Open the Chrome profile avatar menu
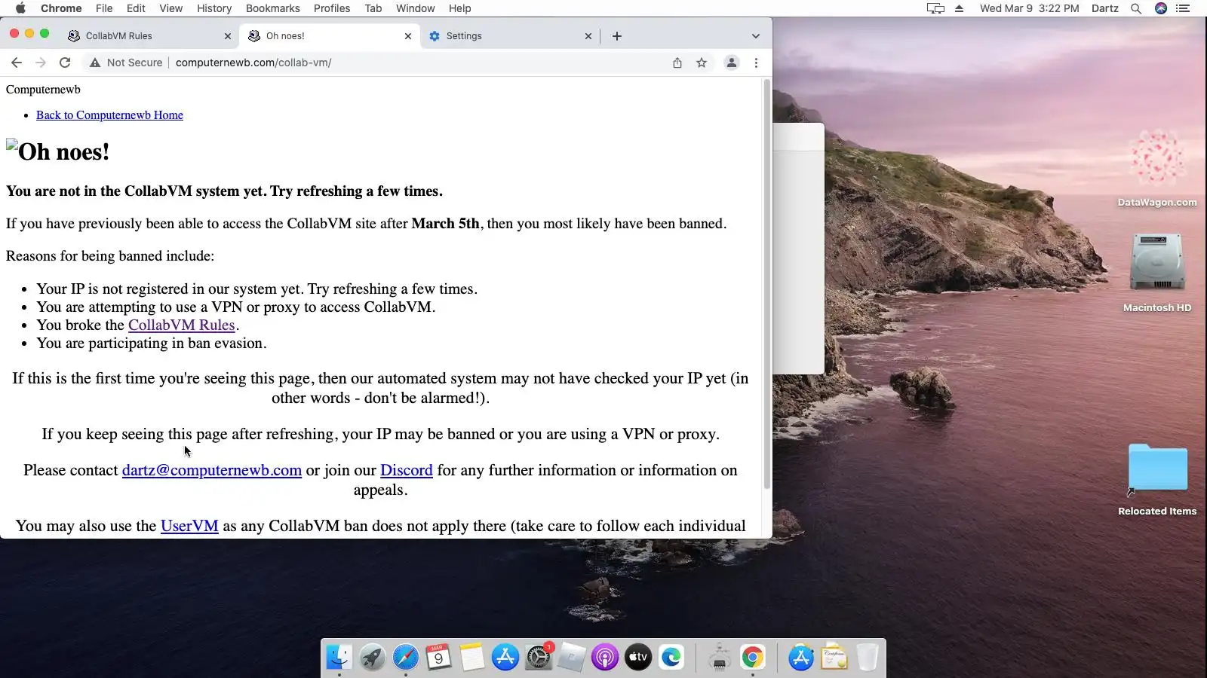The image size is (1207, 678). [x=732, y=63]
